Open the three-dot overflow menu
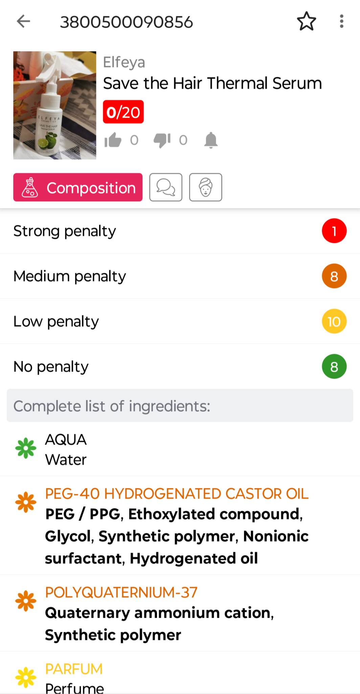The width and height of the screenshot is (360, 694). click(341, 21)
